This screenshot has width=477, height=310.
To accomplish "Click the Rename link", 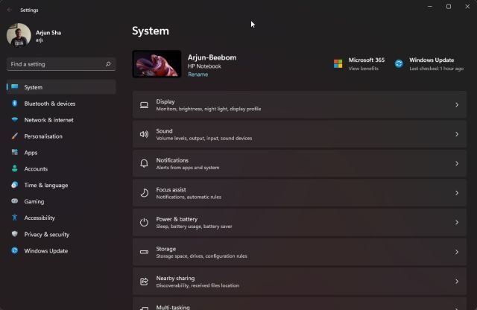I will tap(198, 75).
